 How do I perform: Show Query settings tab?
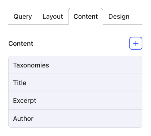(23, 17)
